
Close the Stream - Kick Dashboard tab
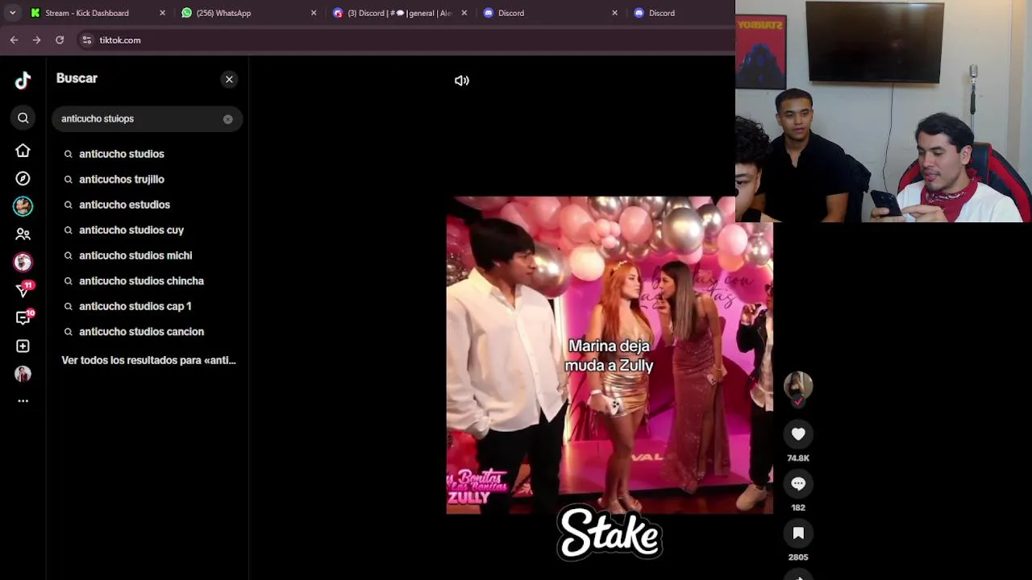click(162, 13)
